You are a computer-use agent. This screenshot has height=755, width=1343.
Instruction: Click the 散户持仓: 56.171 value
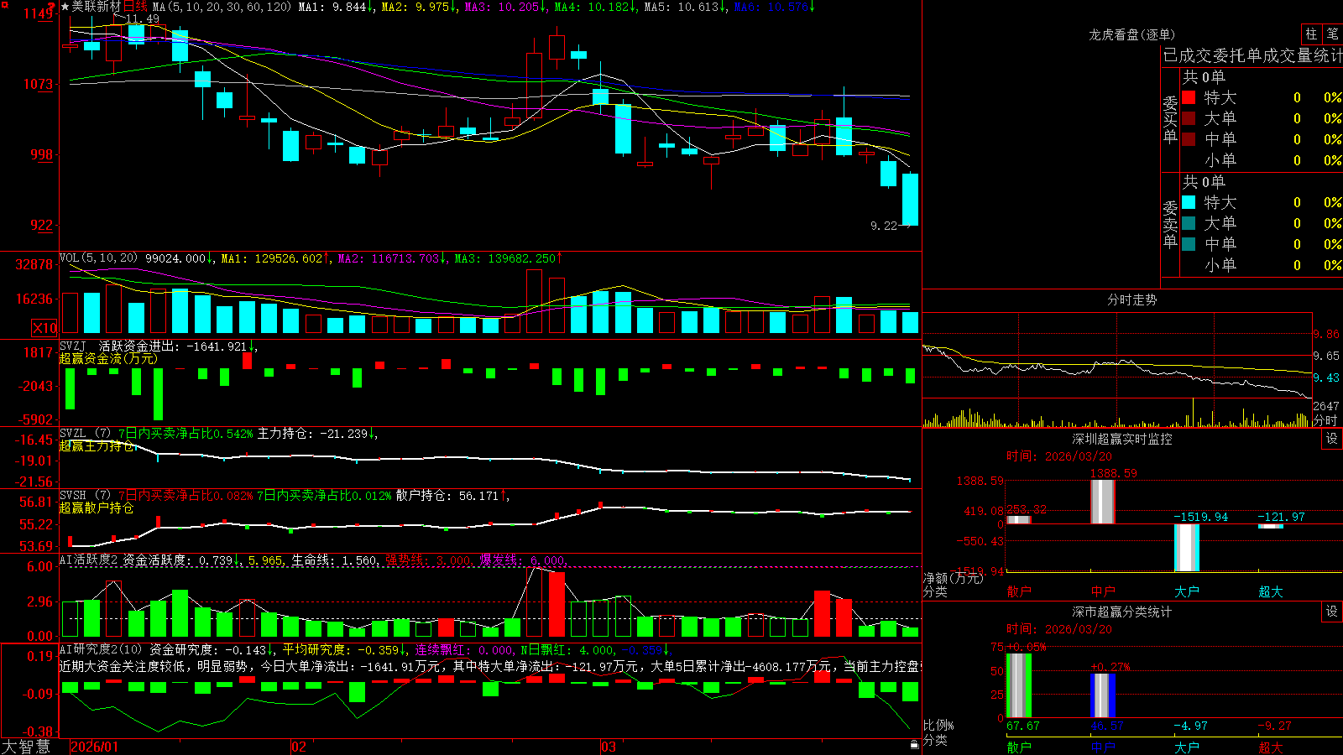pos(452,496)
